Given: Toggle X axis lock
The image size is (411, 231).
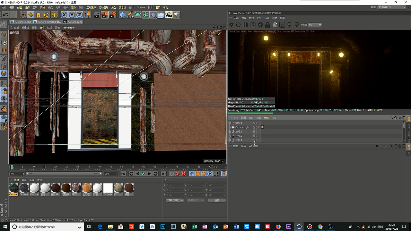Looking at the screenshot, I should tap(64, 15).
